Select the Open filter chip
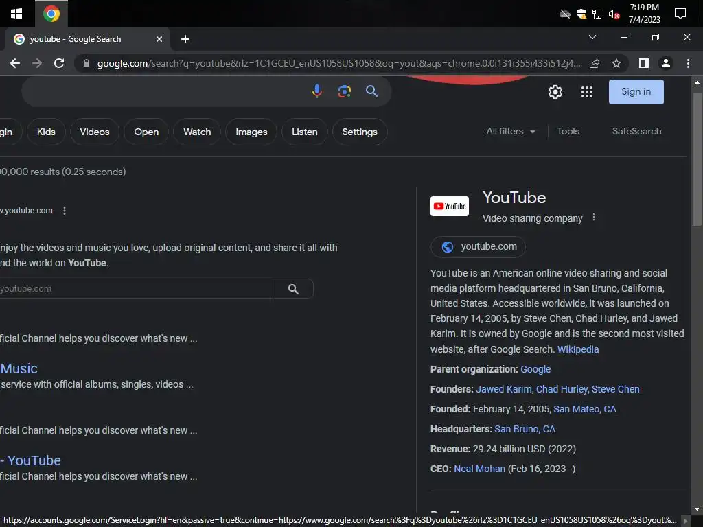703x527 pixels. point(146,132)
